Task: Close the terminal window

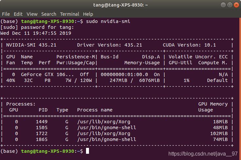Action: pos(236,5)
